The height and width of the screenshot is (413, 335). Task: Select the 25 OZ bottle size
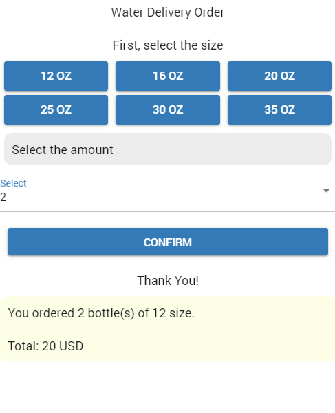(56, 110)
